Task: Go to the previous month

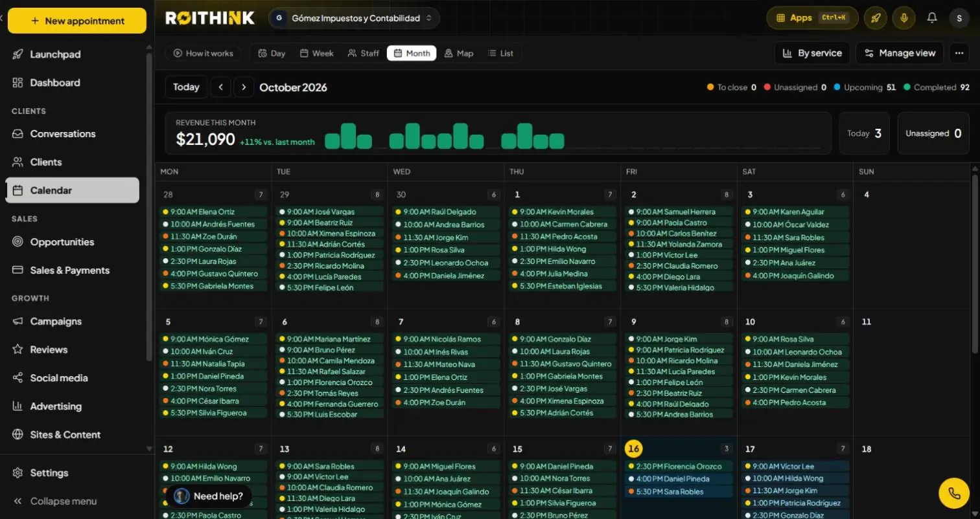Action: pyautogui.click(x=220, y=87)
